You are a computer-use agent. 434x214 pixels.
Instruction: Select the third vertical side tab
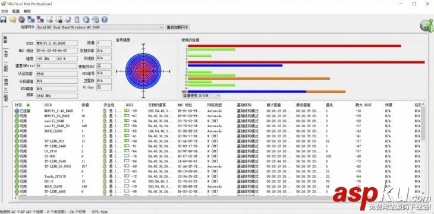[5, 68]
